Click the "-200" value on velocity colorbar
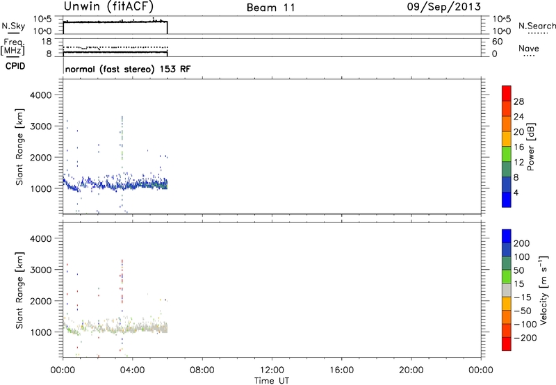 [525, 338]
